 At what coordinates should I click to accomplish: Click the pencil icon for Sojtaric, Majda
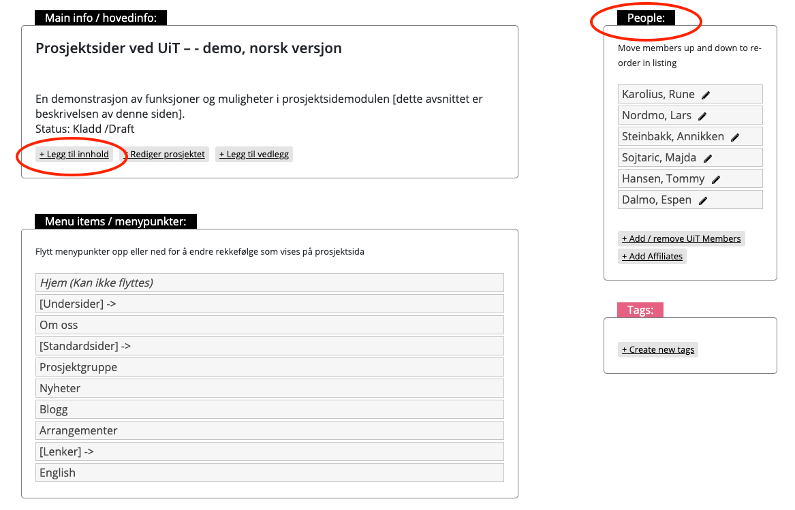pos(708,158)
